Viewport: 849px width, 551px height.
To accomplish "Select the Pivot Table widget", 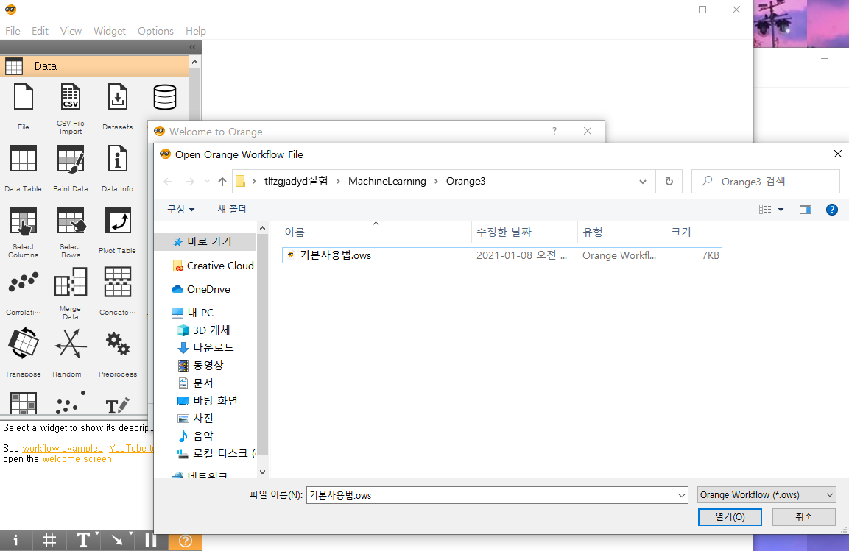I will pos(117,220).
